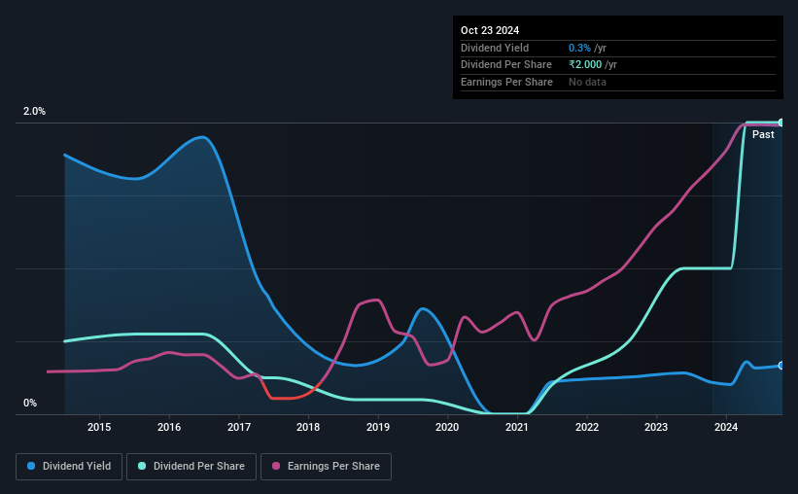Select the 2023 x-axis label
Screen dimensions: 798x494
[656, 427]
